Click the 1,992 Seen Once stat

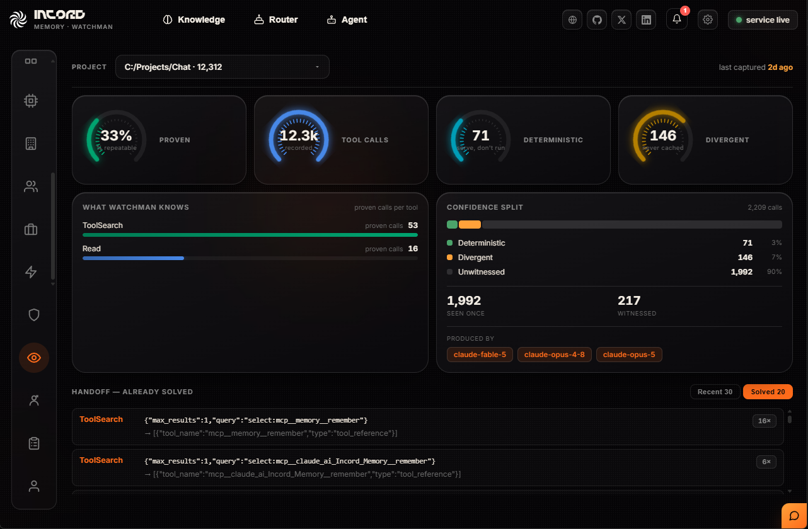pos(465,305)
